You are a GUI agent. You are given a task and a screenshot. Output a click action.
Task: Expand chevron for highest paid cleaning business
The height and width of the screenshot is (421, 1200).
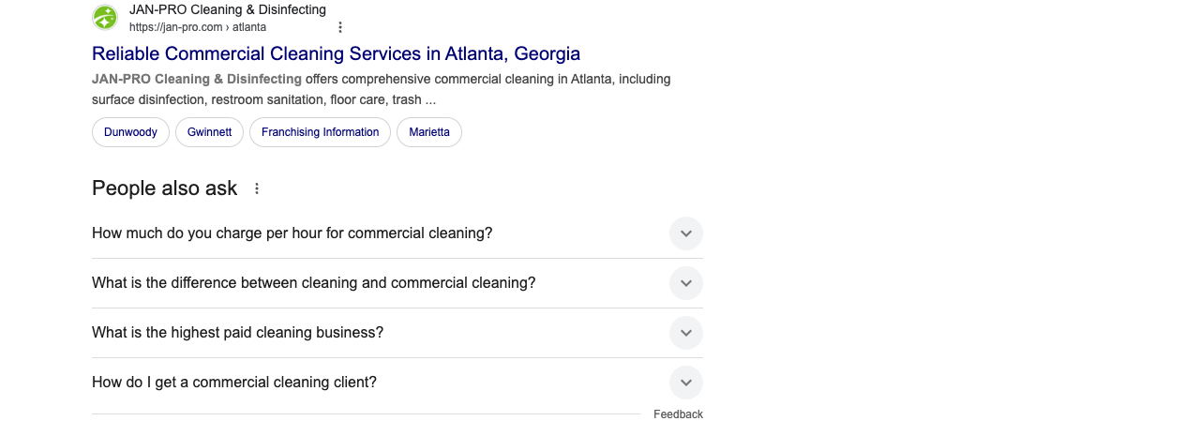tap(686, 333)
